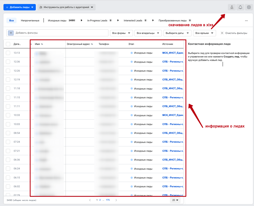Image resolution: width=254 pixels, height=206 pixels.
Task: Open the notifications bell icon
Action: [240, 7]
